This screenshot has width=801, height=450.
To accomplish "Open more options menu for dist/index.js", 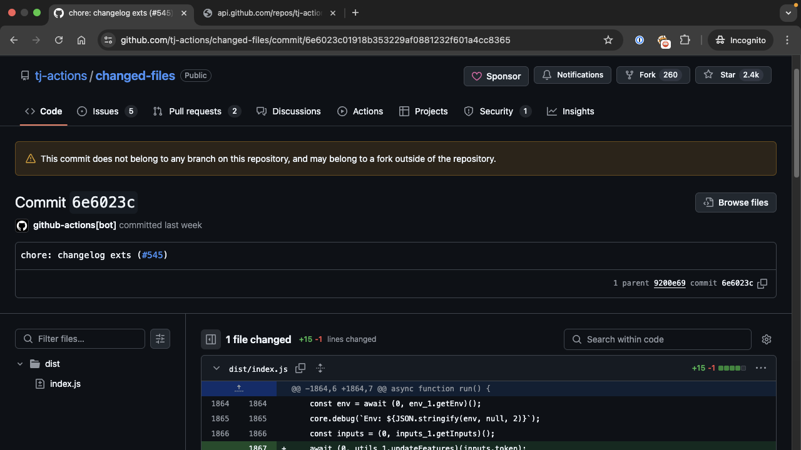I will pos(761,368).
